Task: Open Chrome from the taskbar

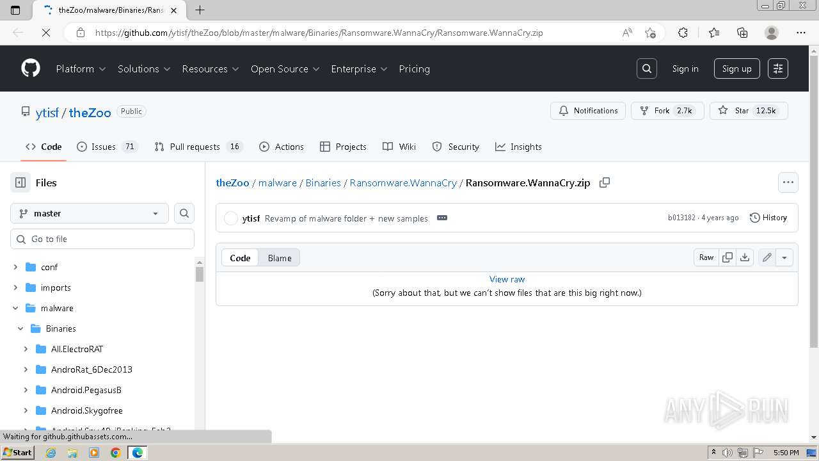Action: (x=116, y=453)
